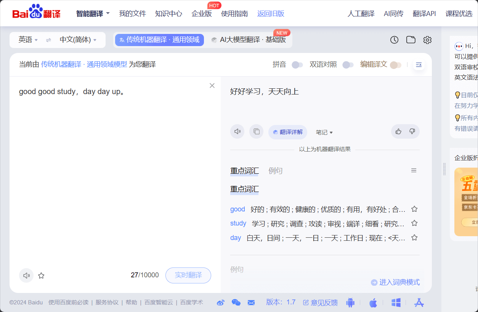
Task: Open the 英语 source language dropdown
Action: pyautogui.click(x=28, y=40)
